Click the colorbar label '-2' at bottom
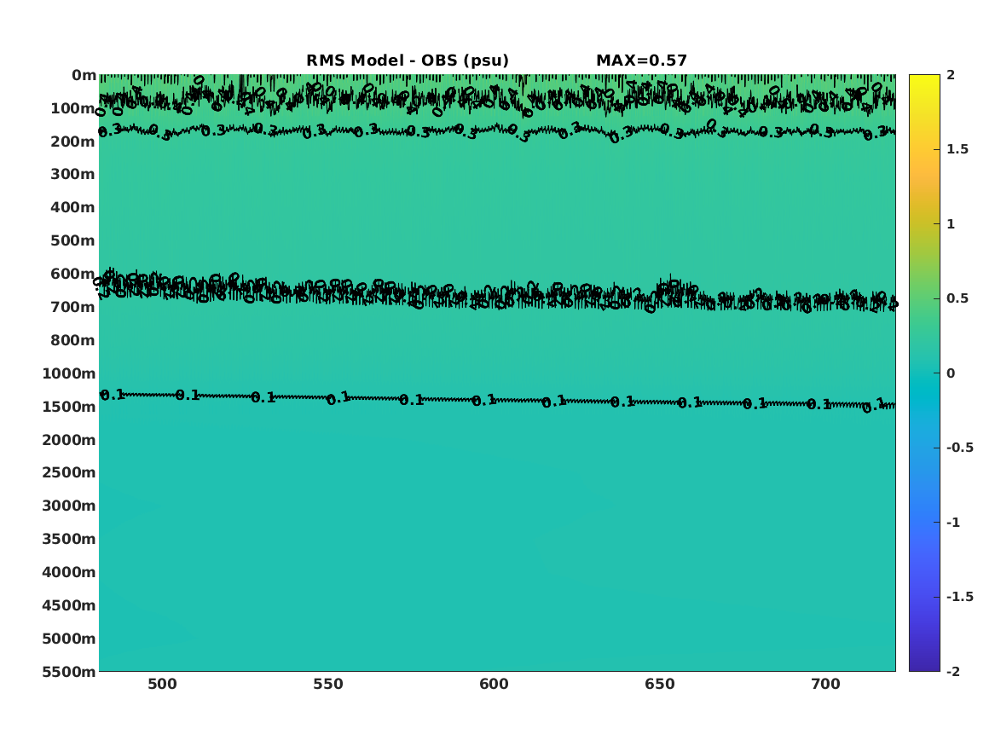This screenshot has height=746, width=995. click(952, 671)
